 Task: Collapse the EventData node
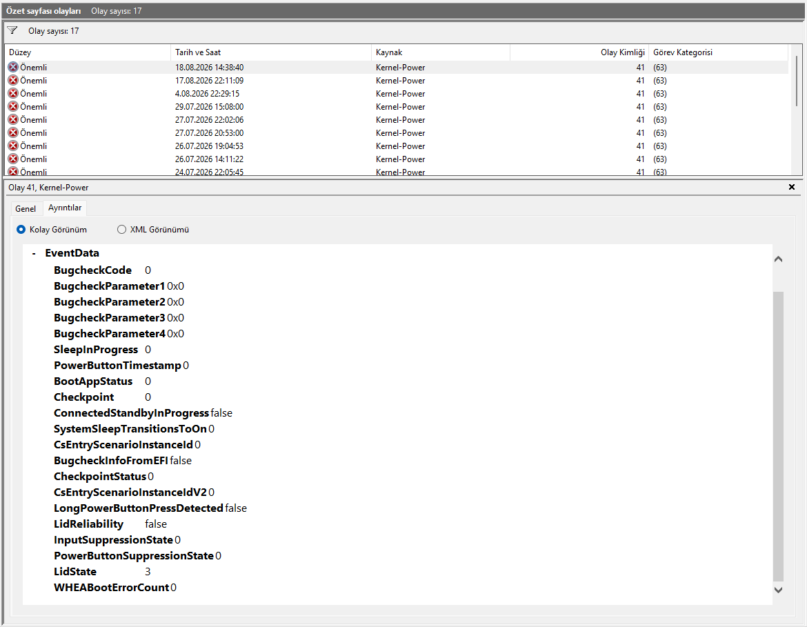[x=34, y=253]
